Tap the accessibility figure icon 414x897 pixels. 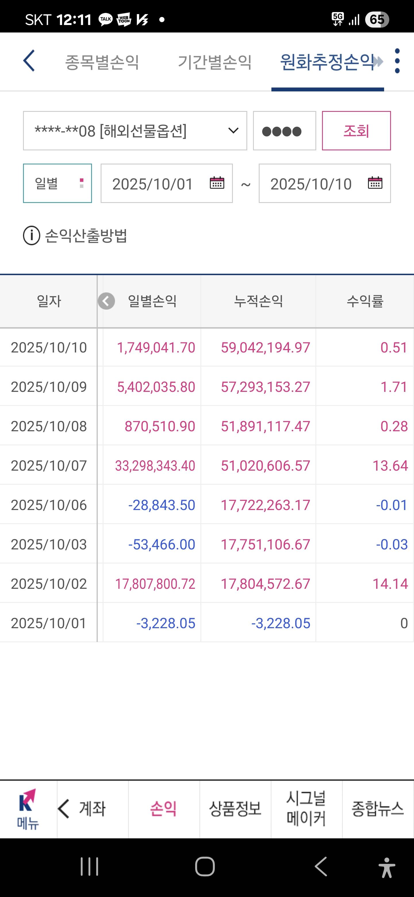click(387, 867)
